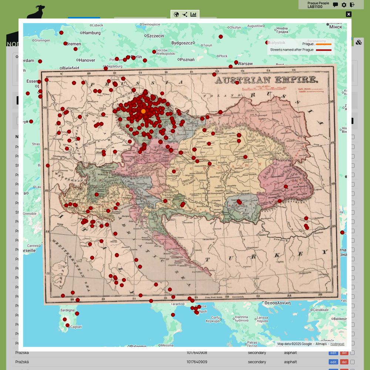Open the settings gear icon
Screen dimensions: 370x370
pos(344,5)
